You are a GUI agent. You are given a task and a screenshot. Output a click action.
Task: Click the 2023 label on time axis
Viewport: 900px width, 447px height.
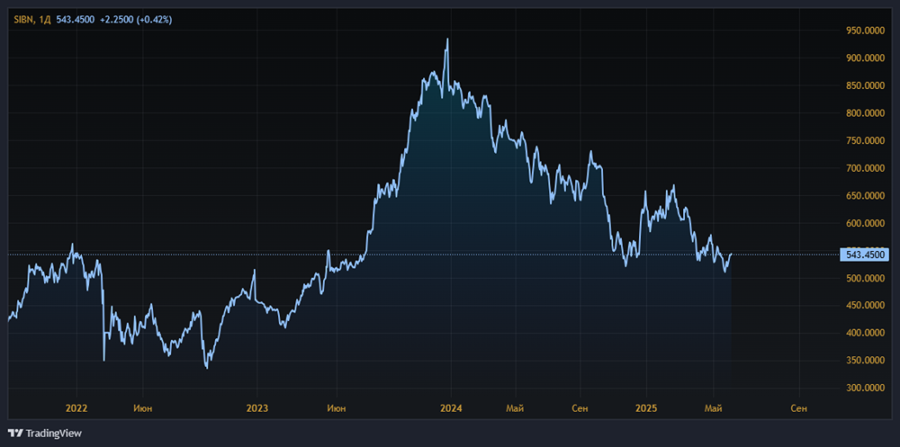256,408
